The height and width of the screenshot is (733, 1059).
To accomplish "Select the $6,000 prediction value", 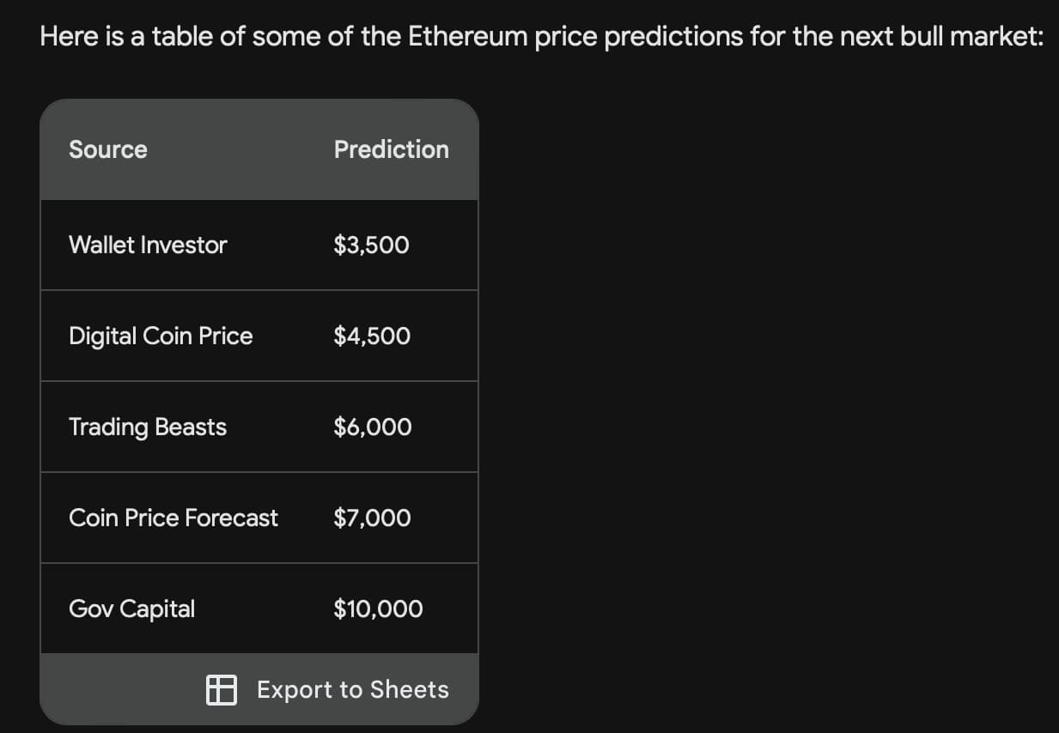I will (x=373, y=427).
